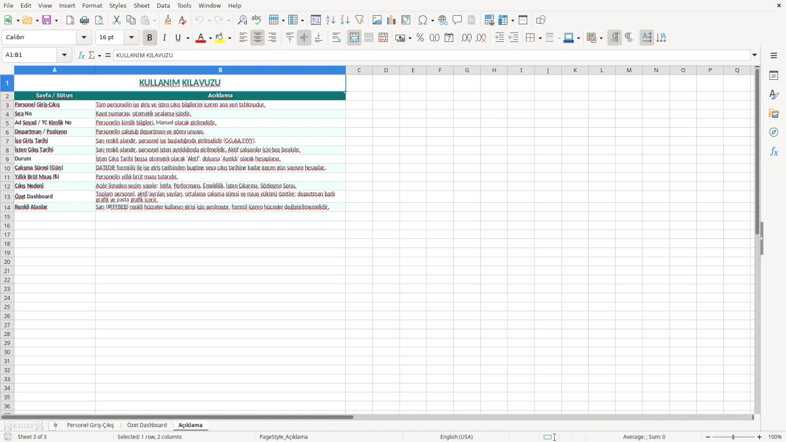Viewport: 786px width, 442px height.
Task: Switch to Personel Giriş-Çıkış sheet tab
Action: tap(90, 425)
